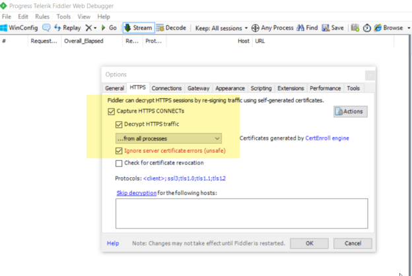Open the Appearance tab

click(230, 88)
